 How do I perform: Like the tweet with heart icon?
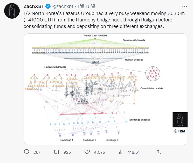[x=87, y=152]
